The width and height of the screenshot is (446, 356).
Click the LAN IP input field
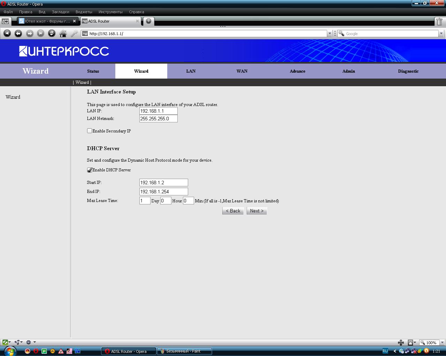pyautogui.click(x=158, y=111)
